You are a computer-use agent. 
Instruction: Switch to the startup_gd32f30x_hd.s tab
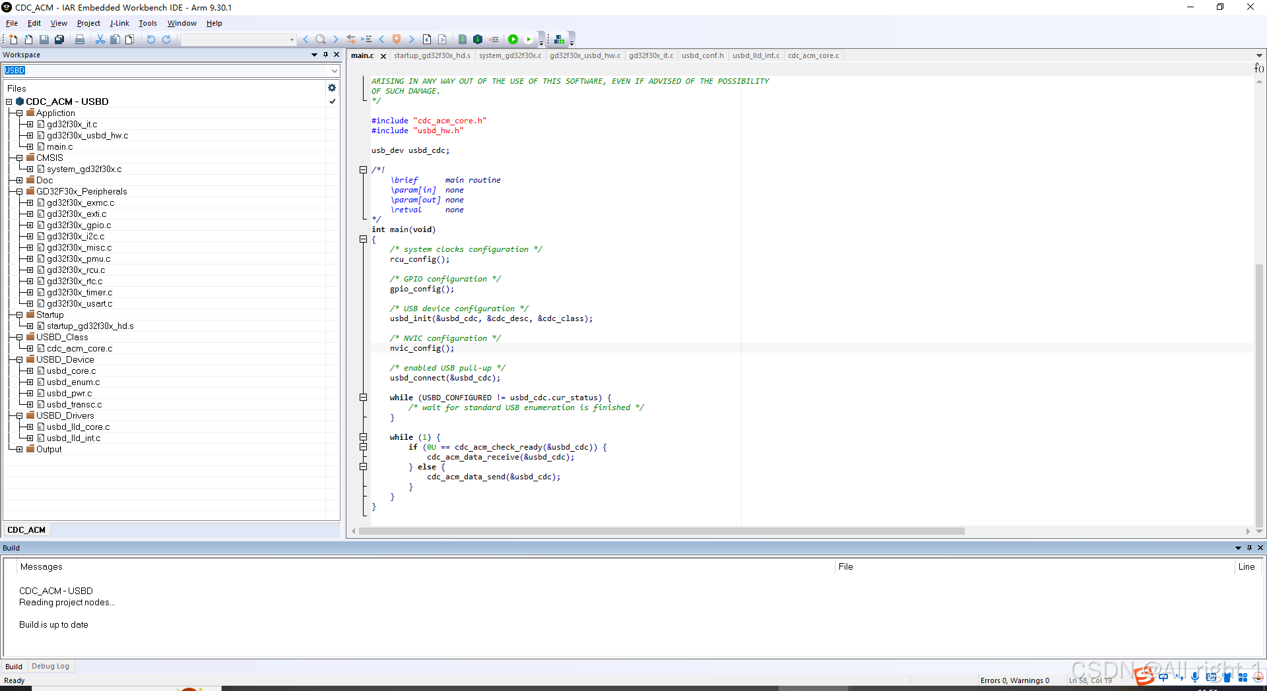tap(432, 55)
